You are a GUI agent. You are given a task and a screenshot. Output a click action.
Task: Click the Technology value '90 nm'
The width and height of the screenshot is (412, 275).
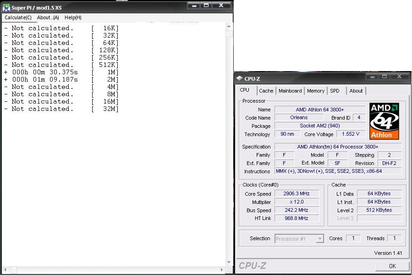pyautogui.click(x=287, y=134)
